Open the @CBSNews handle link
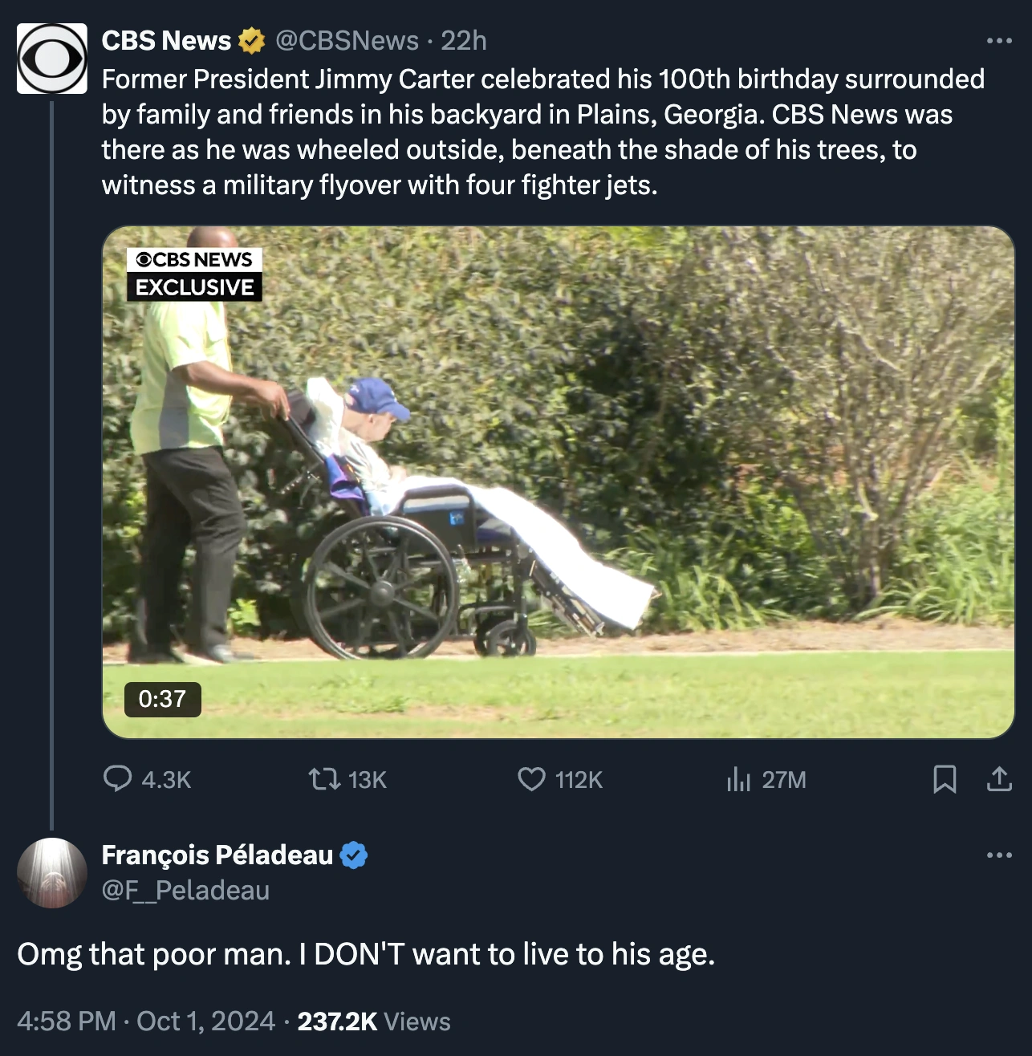The image size is (1032, 1056). tap(347, 40)
